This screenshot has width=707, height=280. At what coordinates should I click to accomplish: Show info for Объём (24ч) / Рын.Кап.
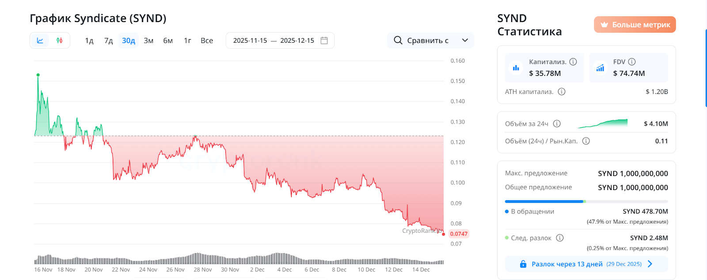point(586,141)
